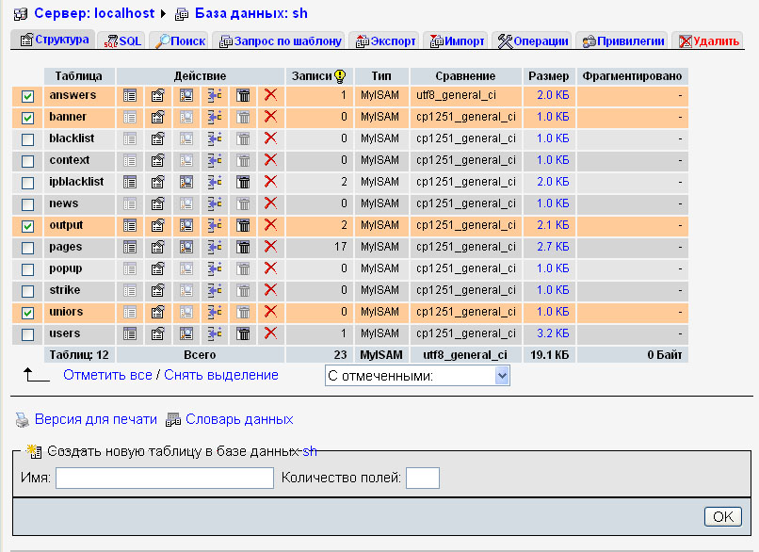Drop the uniors table
Viewport: 759px width, 552px height.
click(271, 312)
